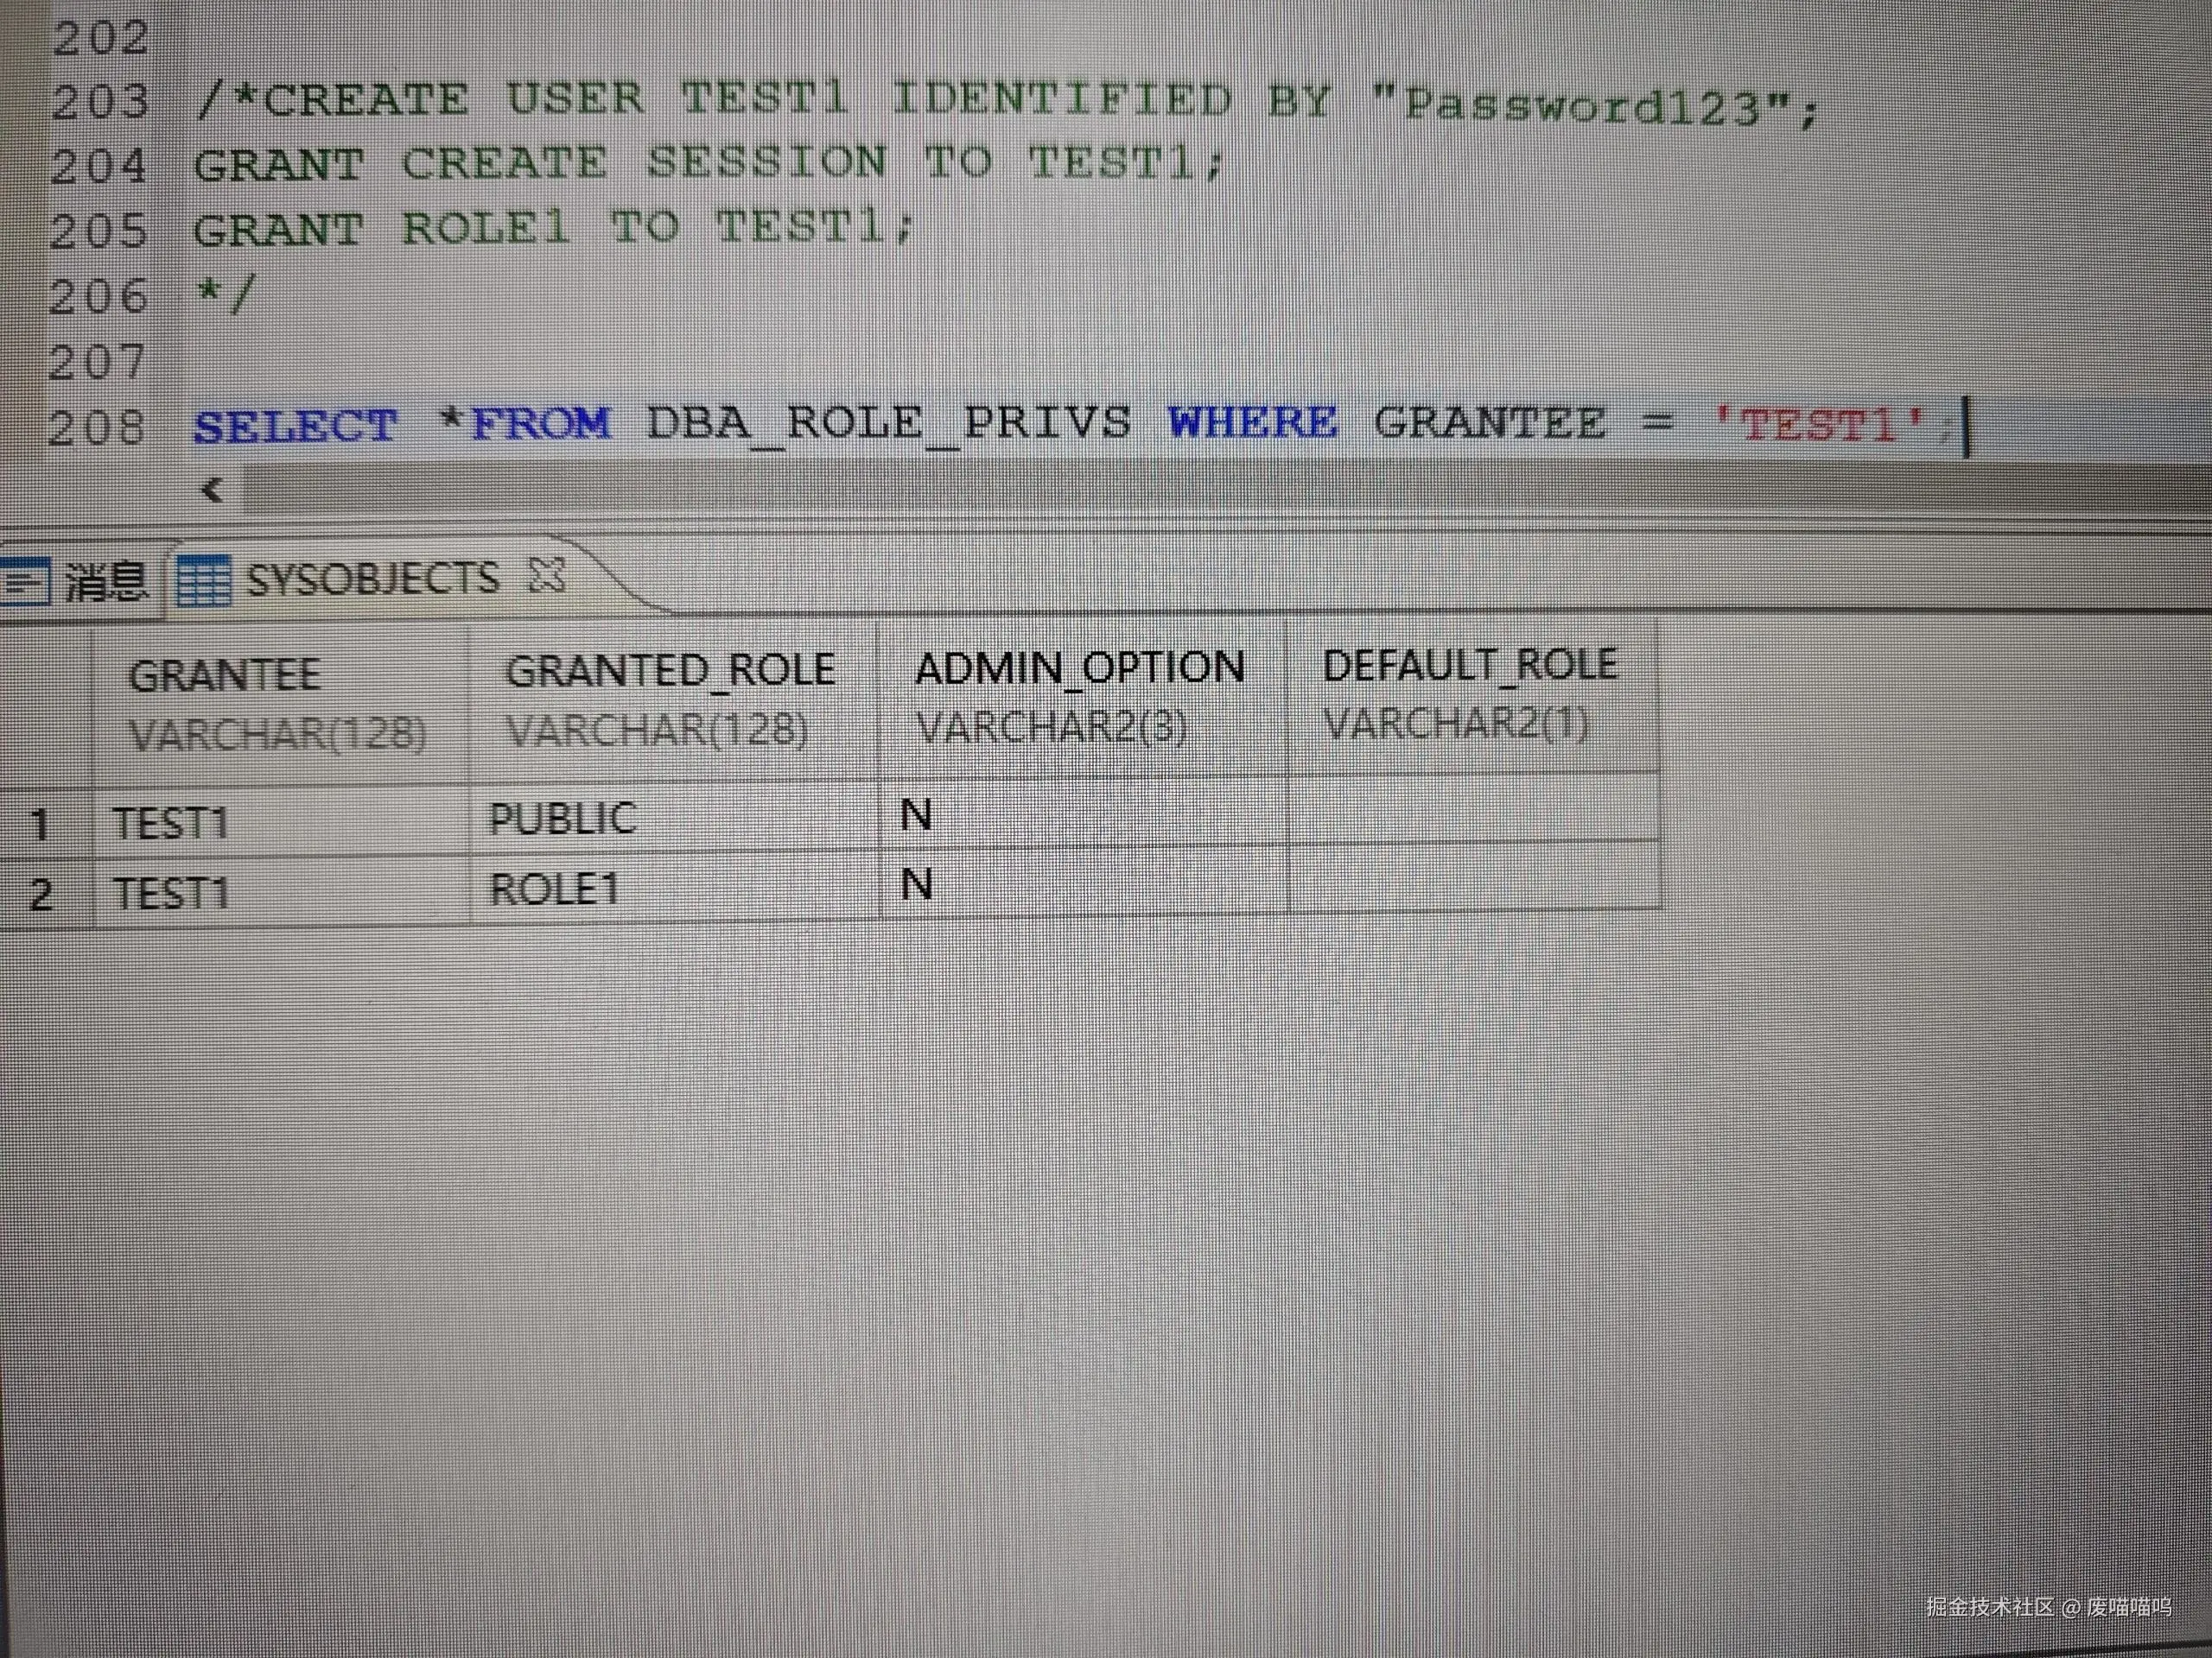Viewport: 2212px width, 1658px height.
Task: Close the SYSOBJECTS result tab
Action: [x=547, y=576]
